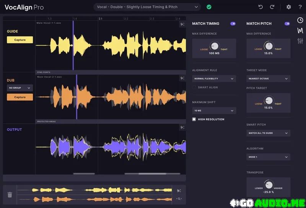Play the Dub track audio
Viewport: 306px width, 208px height.
tap(182, 78)
